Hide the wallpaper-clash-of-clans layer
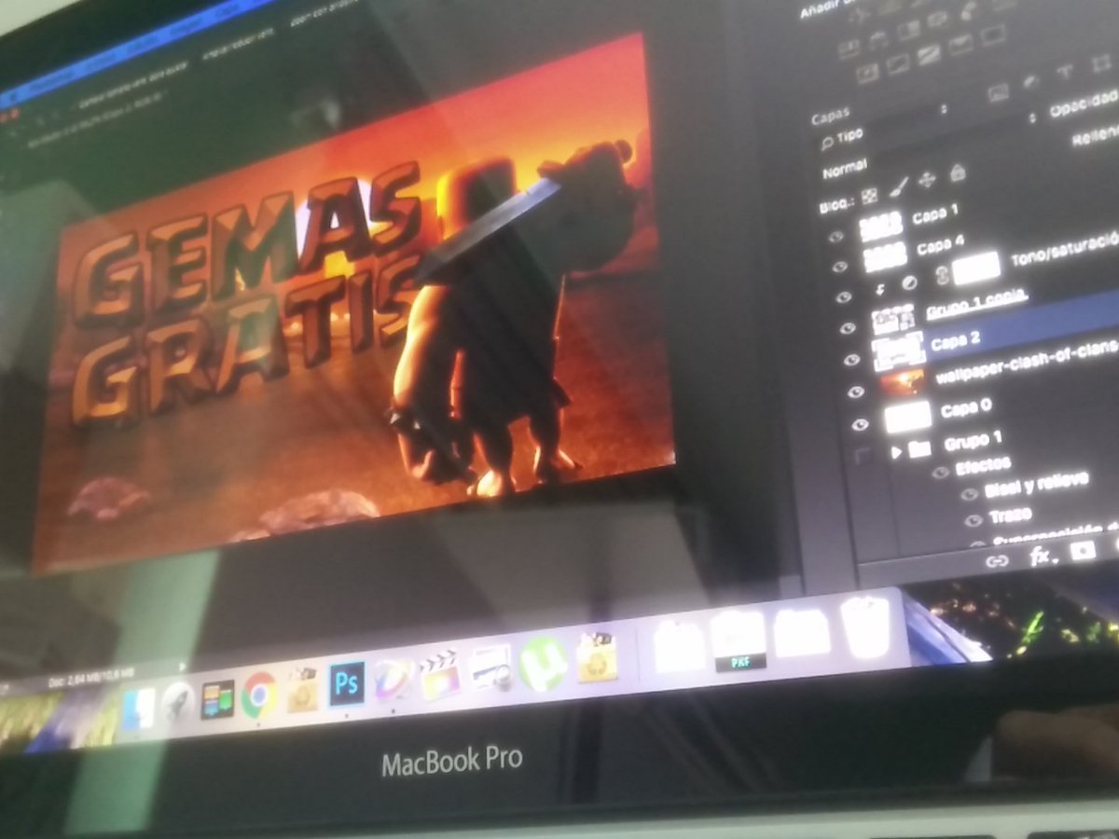 point(856,392)
